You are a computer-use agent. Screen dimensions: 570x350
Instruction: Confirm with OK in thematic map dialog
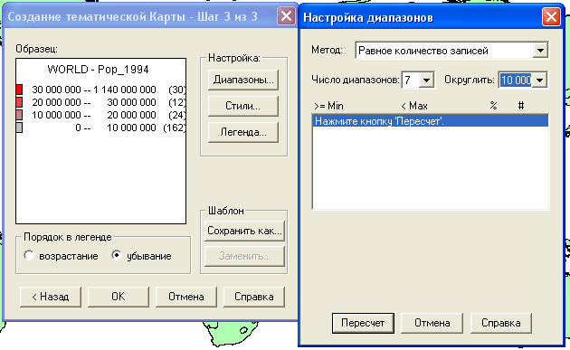(119, 297)
